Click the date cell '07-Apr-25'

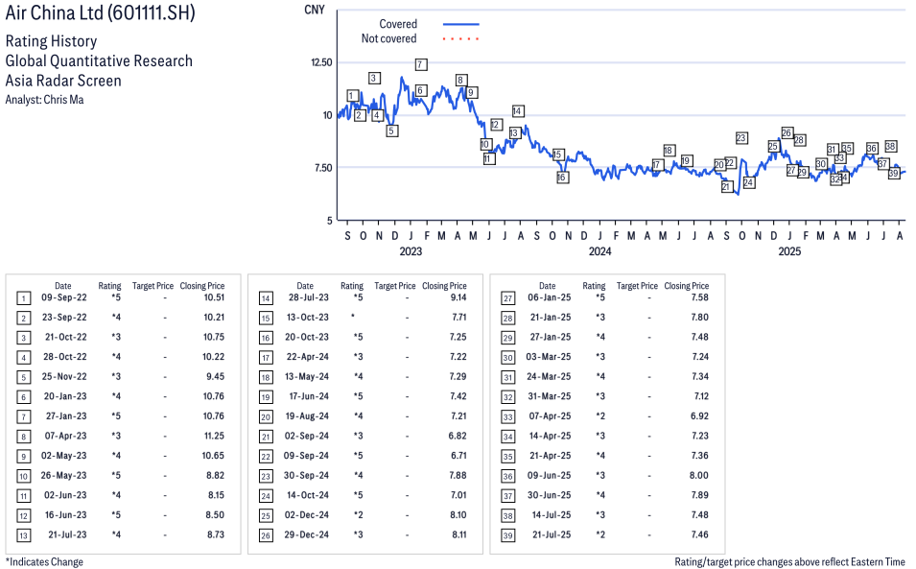tap(550, 416)
